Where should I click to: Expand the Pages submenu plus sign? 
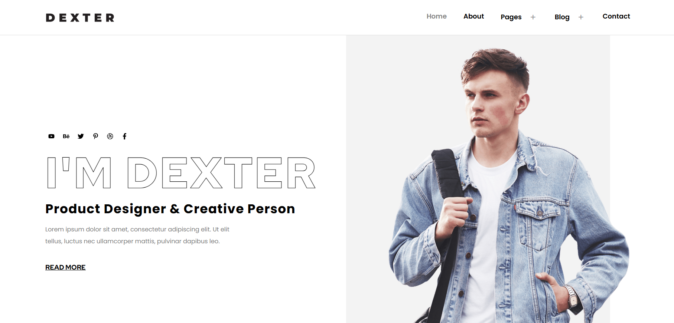pos(533,17)
